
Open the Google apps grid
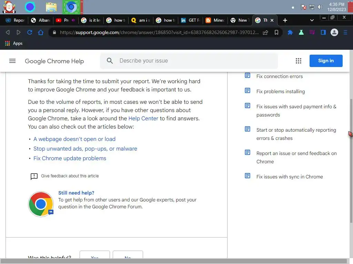pyautogui.click(x=299, y=61)
